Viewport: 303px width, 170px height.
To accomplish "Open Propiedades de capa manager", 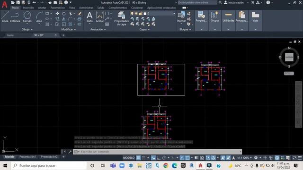I will click(x=121, y=18).
